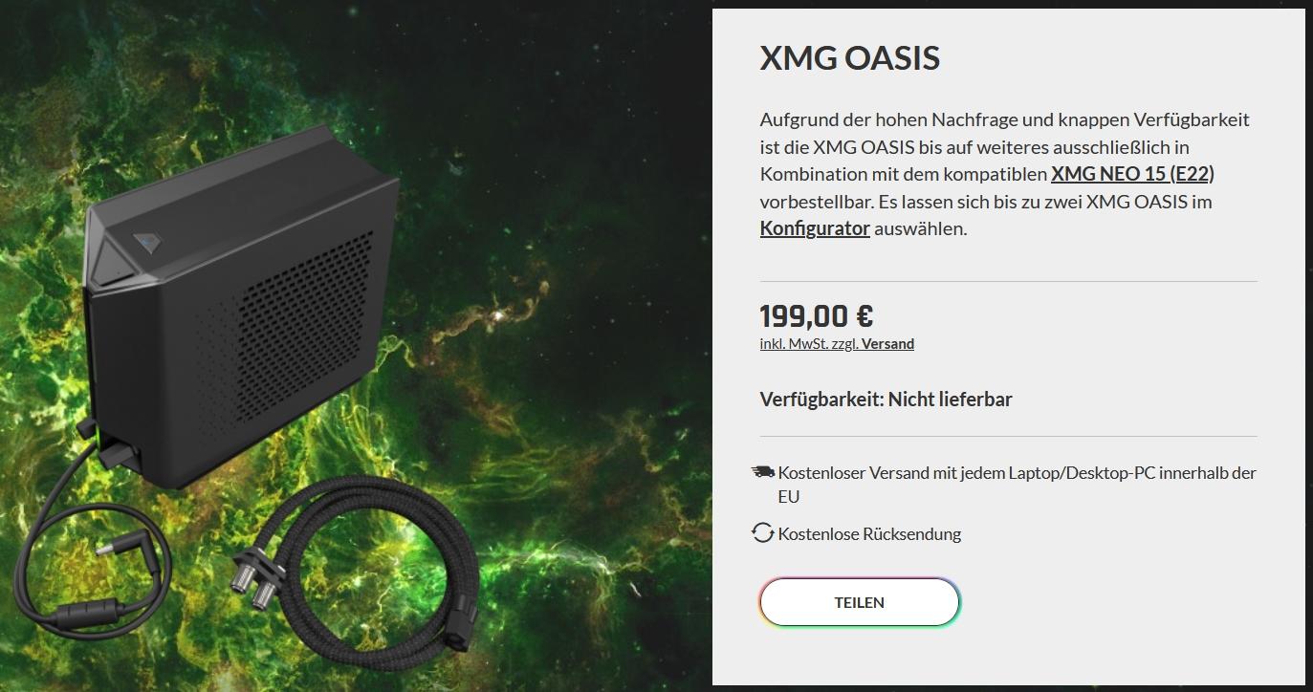Open the Konfigurator link

[x=815, y=228]
